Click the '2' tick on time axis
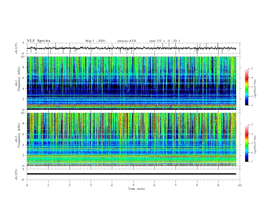270x208 pixels. point(70,185)
